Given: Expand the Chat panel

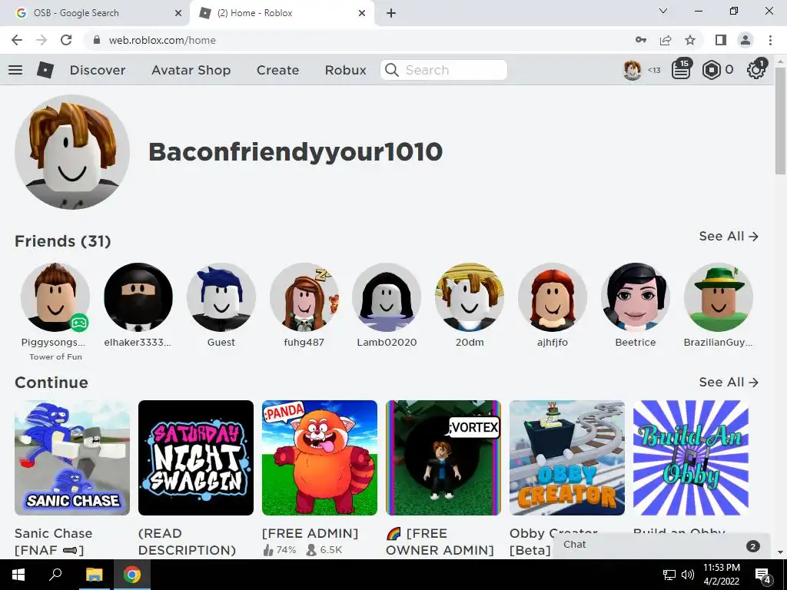Looking at the screenshot, I should point(661,545).
